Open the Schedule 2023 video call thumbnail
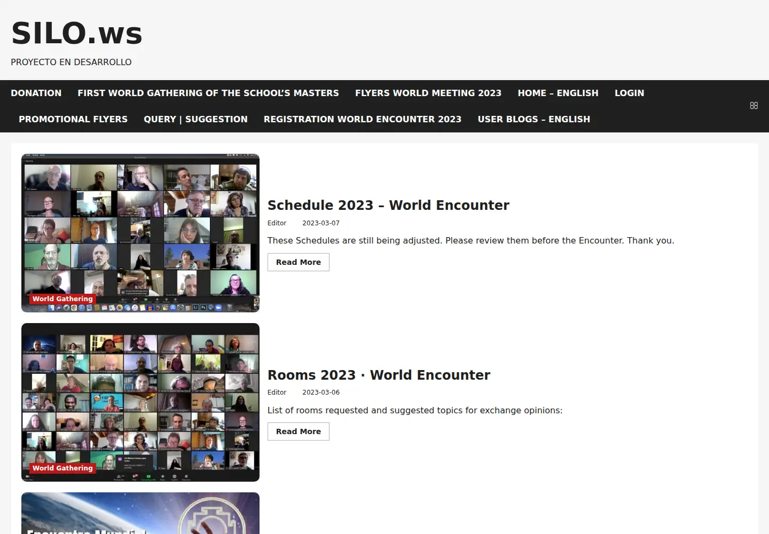The image size is (769, 534). 140,233
